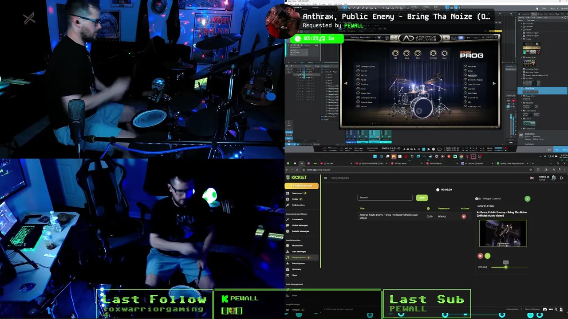Open Alert Messages in Kicklet sidebar
The height and width of the screenshot is (319, 568).
point(299,252)
